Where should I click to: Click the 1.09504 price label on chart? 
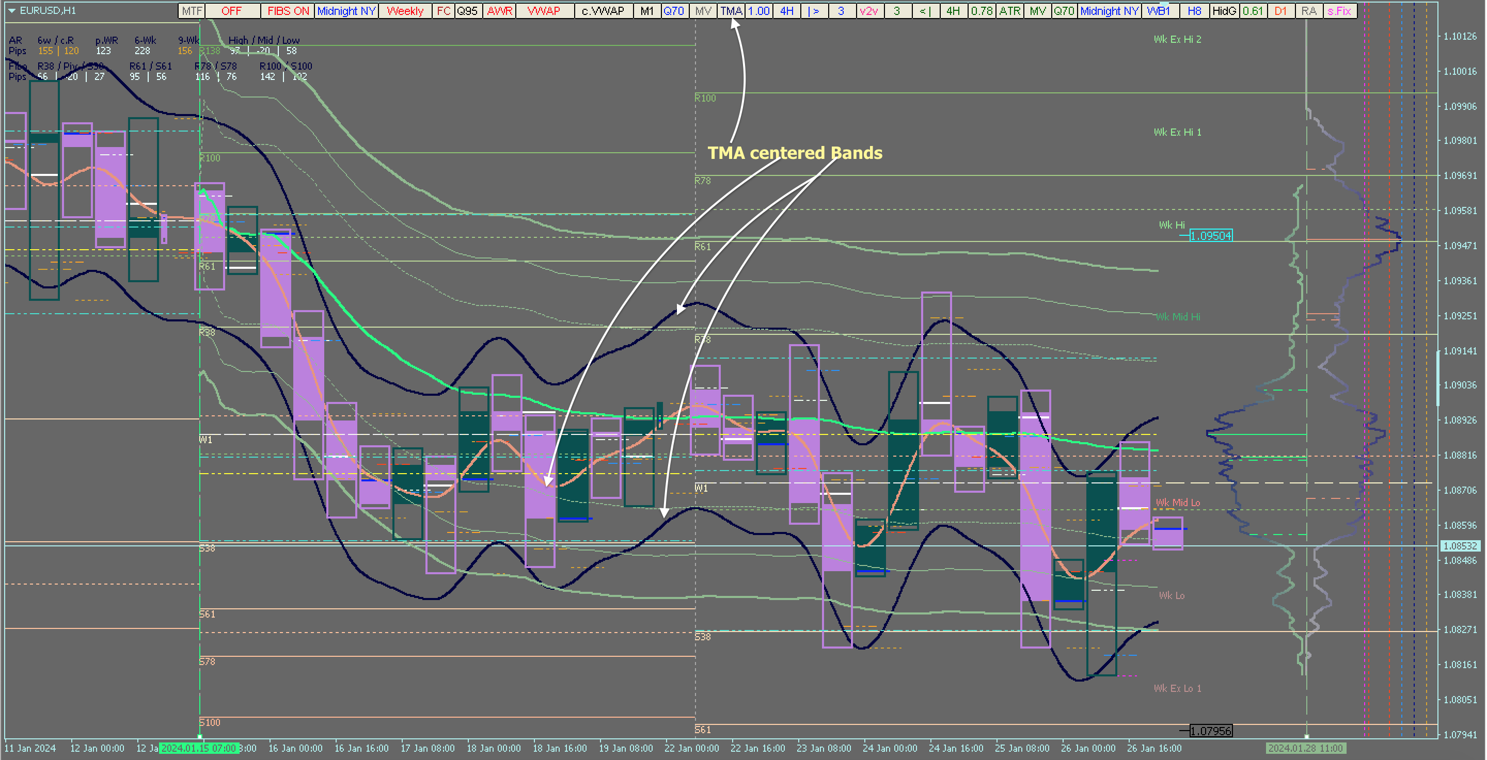pos(1210,235)
